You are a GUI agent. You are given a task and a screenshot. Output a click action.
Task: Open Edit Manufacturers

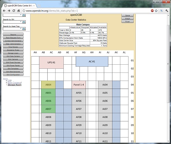13,71
